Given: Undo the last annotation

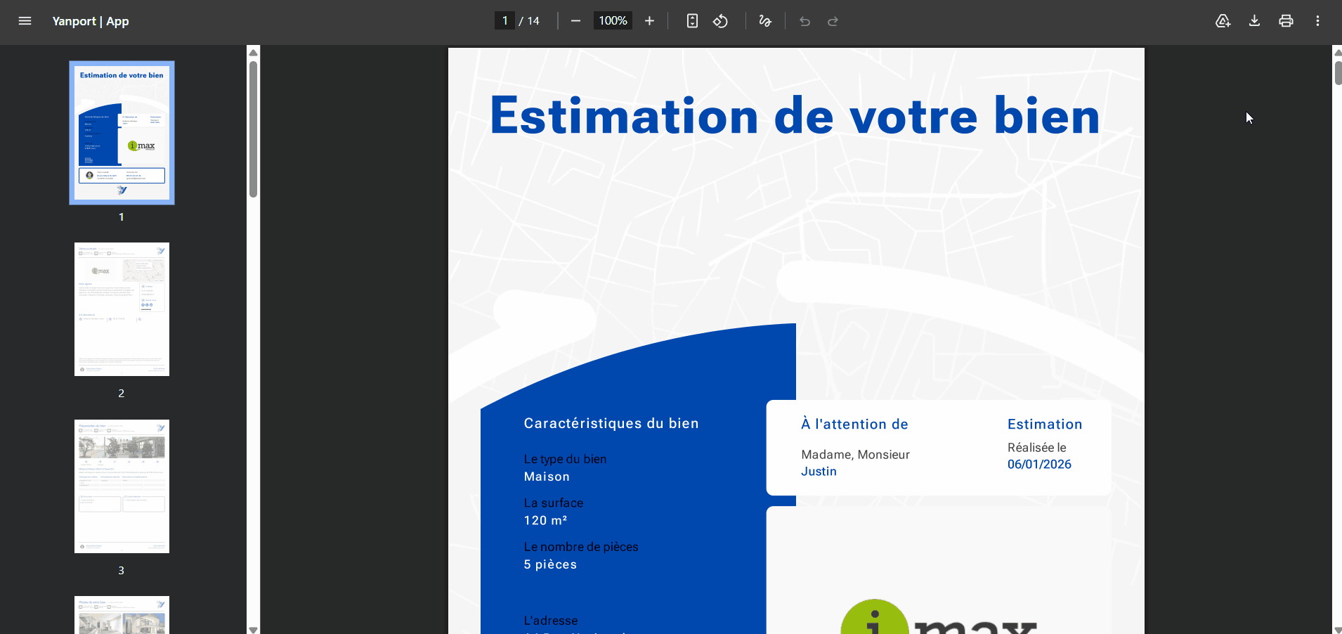Looking at the screenshot, I should (804, 21).
